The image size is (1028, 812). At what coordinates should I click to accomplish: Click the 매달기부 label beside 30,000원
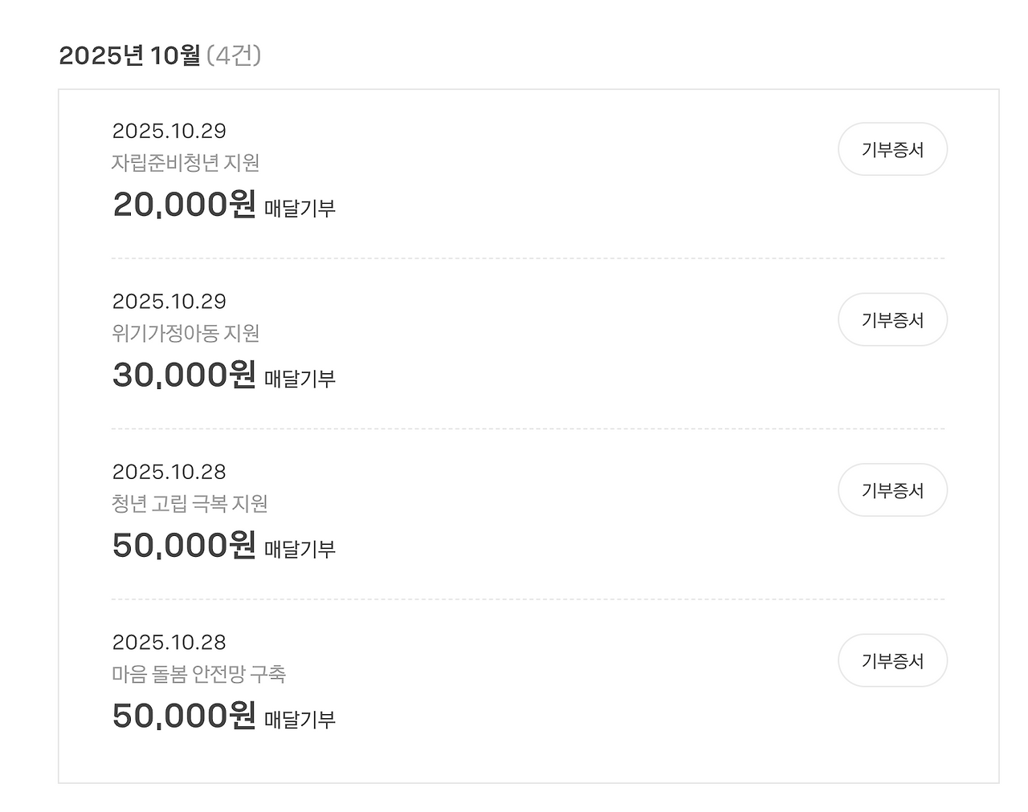point(300,379)
